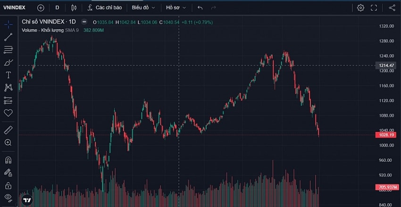Select the text annotation tool
The width and height of the screenshot is (401, 207).
click(8, 75)
